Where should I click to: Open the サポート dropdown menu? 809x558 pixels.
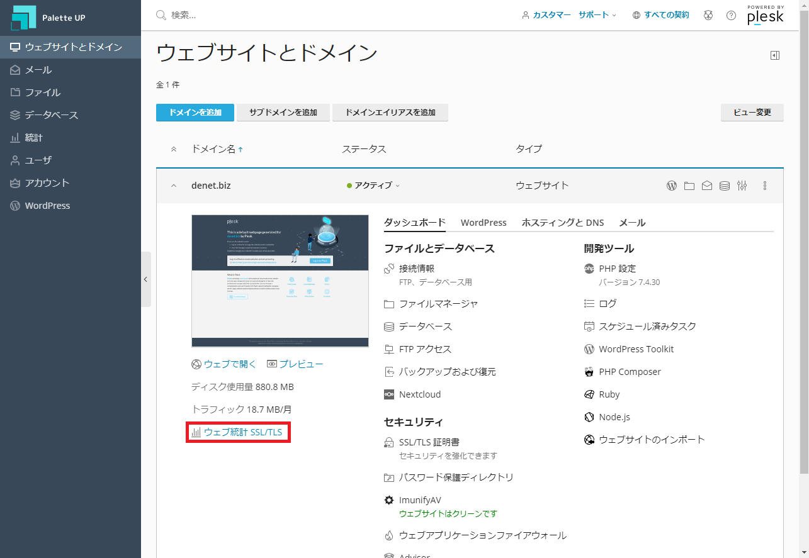point(597,15)
